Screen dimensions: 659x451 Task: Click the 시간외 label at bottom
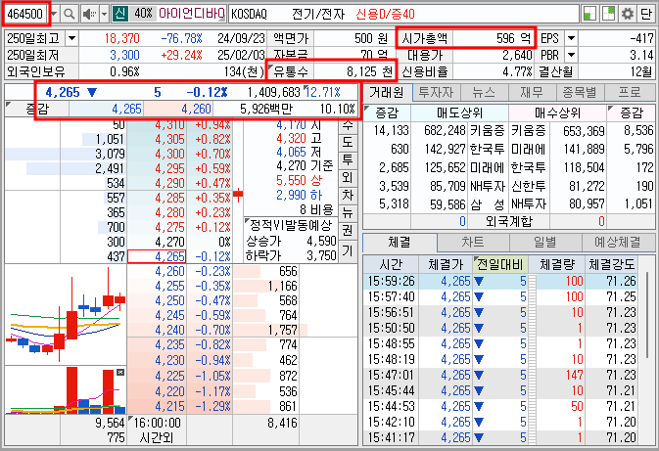tap(157, 438)
